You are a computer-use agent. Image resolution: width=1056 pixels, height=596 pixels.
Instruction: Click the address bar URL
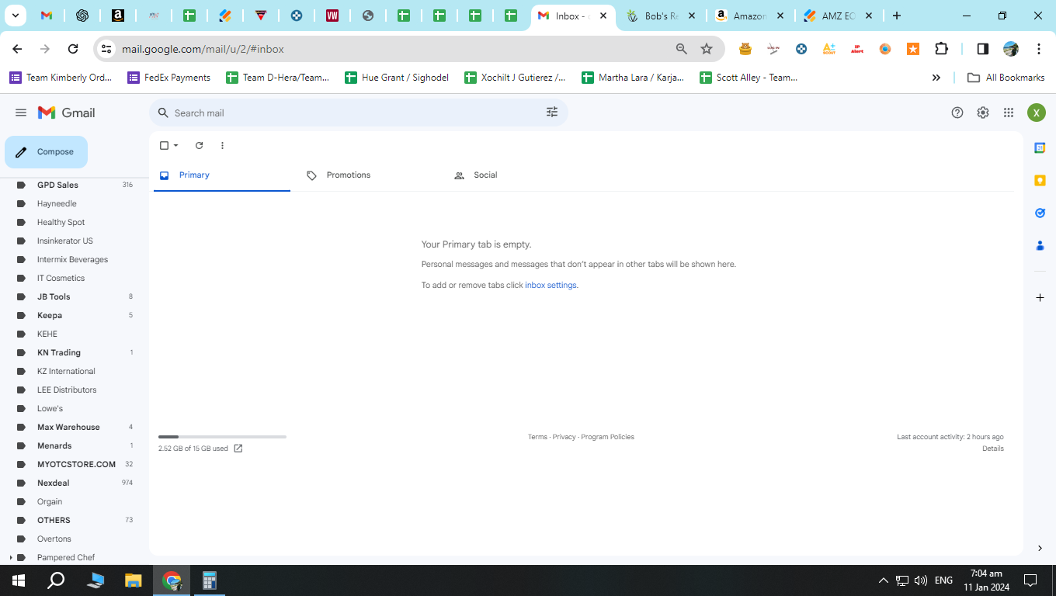(x=203, y=49)
